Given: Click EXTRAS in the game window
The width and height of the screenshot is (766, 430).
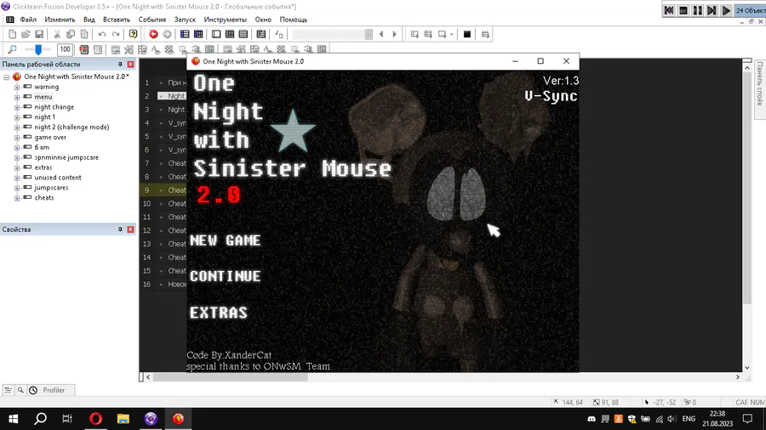Looking at the screenshot, I should (x=219, y=313).
